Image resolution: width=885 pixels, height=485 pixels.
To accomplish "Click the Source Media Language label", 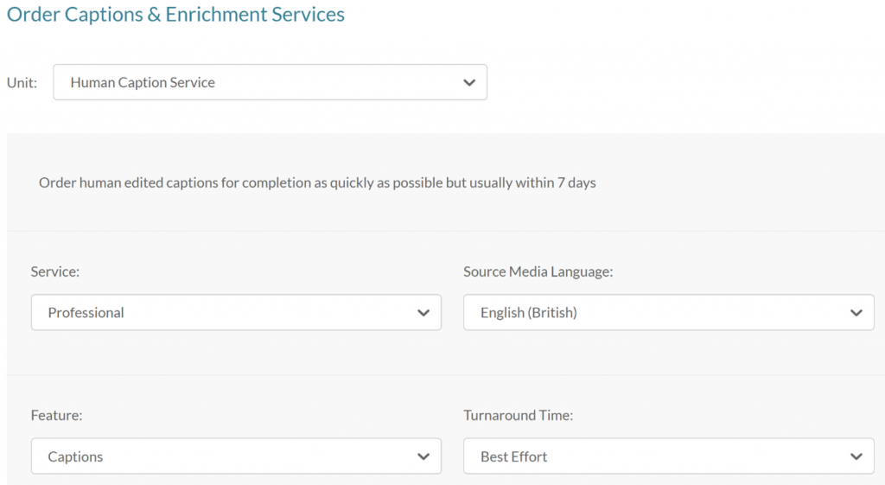I will (x=538, y=271).
